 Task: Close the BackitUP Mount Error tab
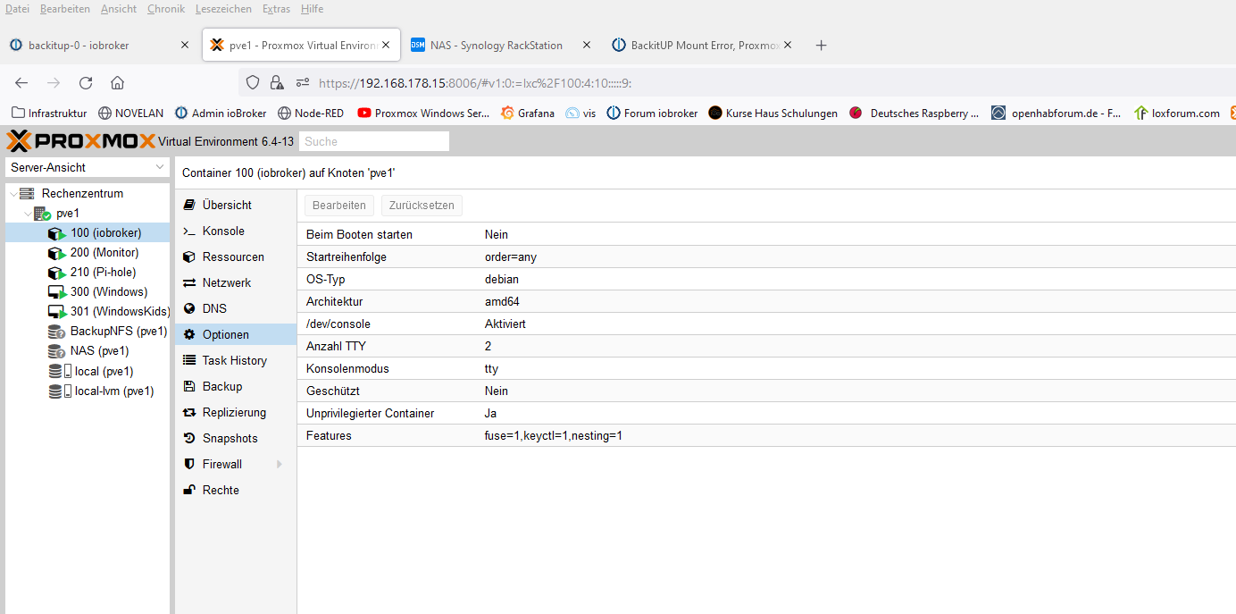click(x=788, y=45)
